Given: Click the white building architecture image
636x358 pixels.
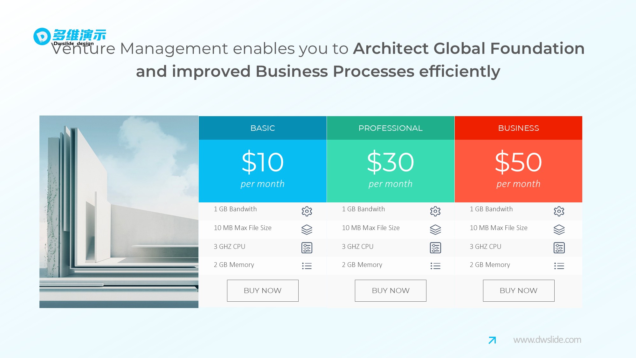Looking at the screenshot, I should point(119,212).
